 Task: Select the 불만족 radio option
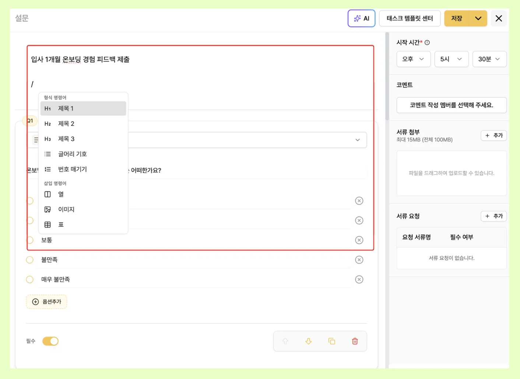tap(30, 260)
